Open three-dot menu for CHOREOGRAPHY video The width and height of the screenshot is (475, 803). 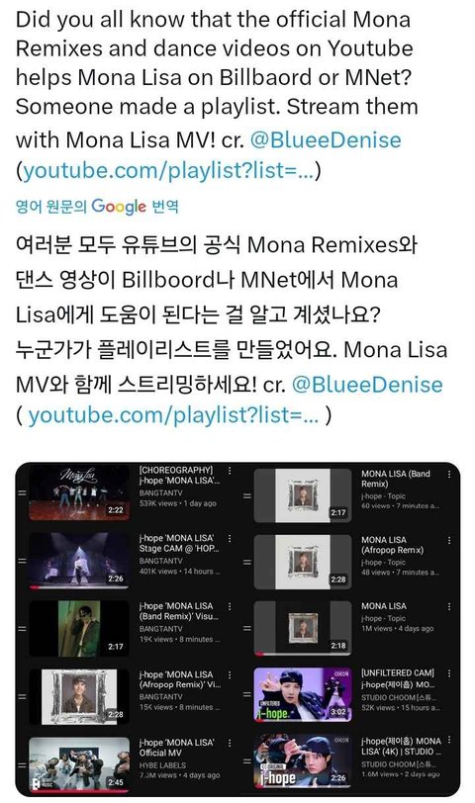click(x=230, y=470)
